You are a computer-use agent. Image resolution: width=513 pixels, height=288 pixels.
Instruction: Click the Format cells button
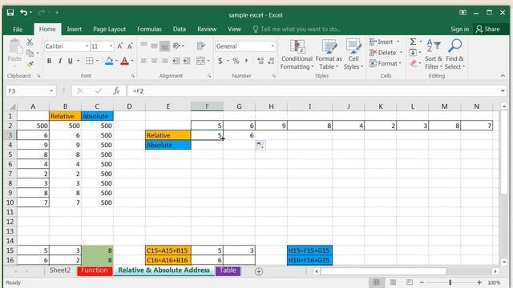click(x=385, y=63)
